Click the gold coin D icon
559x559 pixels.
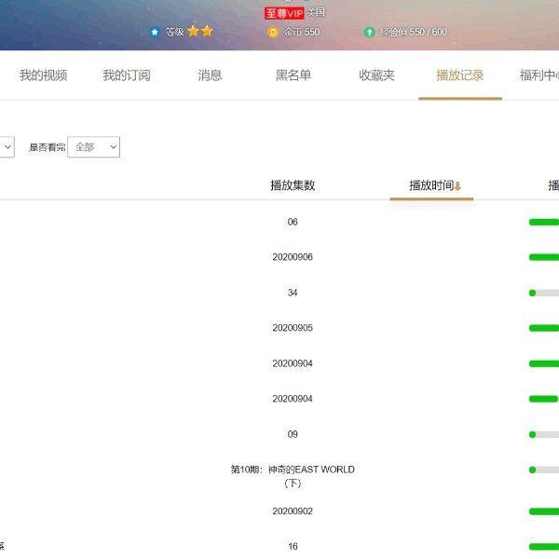pos(273,33)
